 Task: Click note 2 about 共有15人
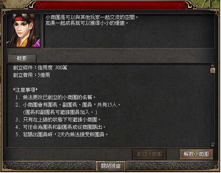pos(68,105)
